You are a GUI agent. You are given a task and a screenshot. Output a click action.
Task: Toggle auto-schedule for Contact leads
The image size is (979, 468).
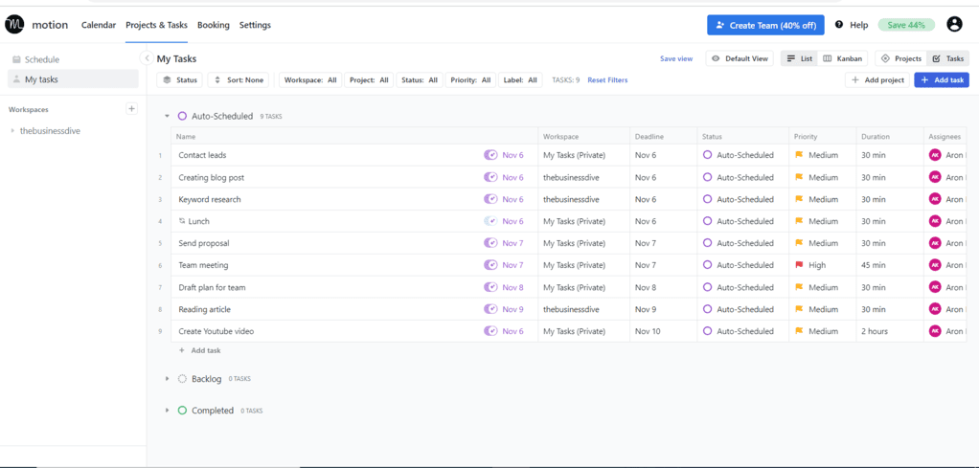coord(490,155)
